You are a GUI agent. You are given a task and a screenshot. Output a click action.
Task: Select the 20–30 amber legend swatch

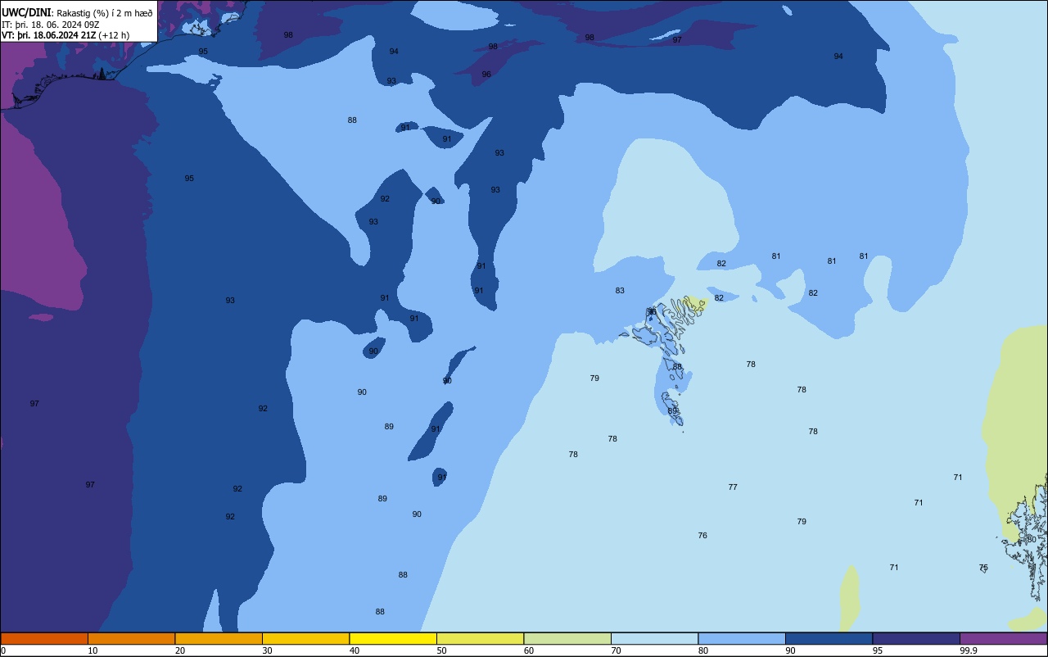(219, 638)
